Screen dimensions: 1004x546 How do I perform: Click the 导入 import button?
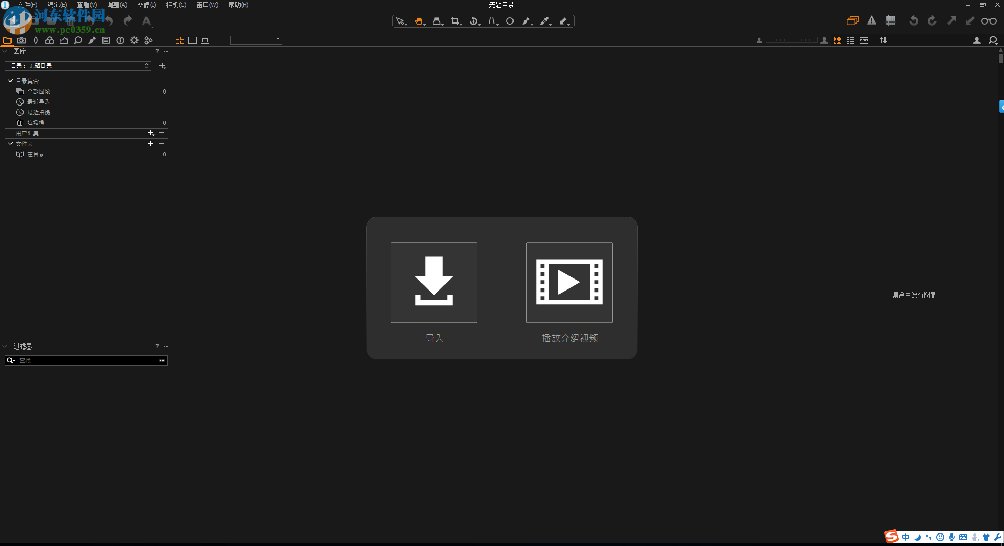point(433,283)
